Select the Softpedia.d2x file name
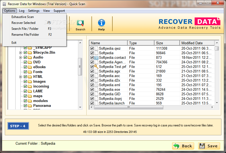Screen dimensions: 226x153 (110, 81)
